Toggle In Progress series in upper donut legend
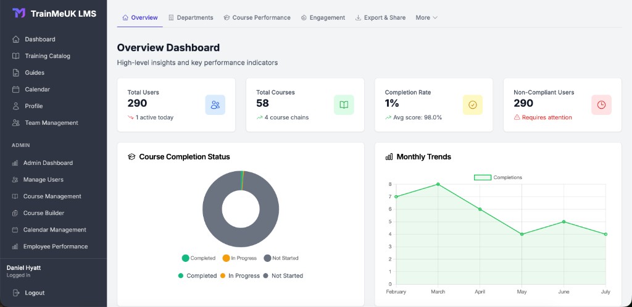The image size is (632, 307). click(x=239, y=258)
